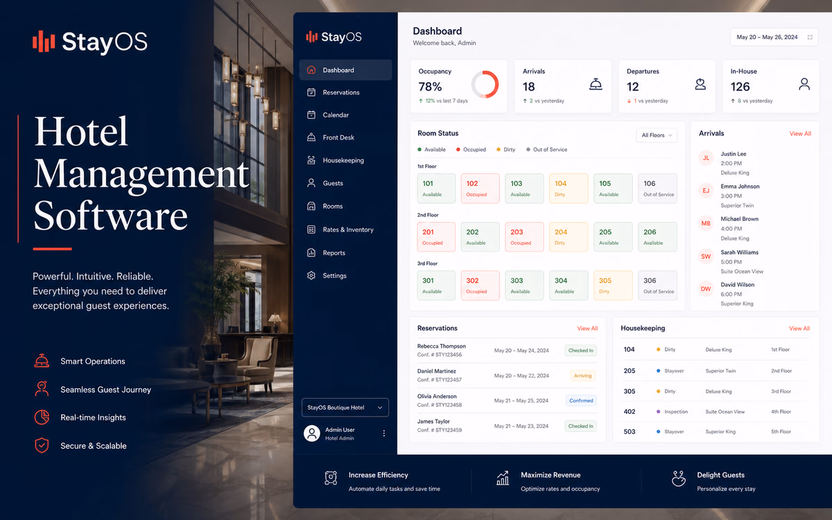Image resolution: width=832 pixels, height=520 pixels.
Task: View all housekeeping tasks
Action: point(799,329)
